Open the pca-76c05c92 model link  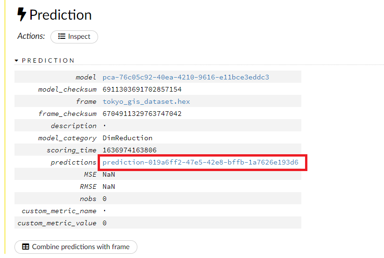[186, 77]
